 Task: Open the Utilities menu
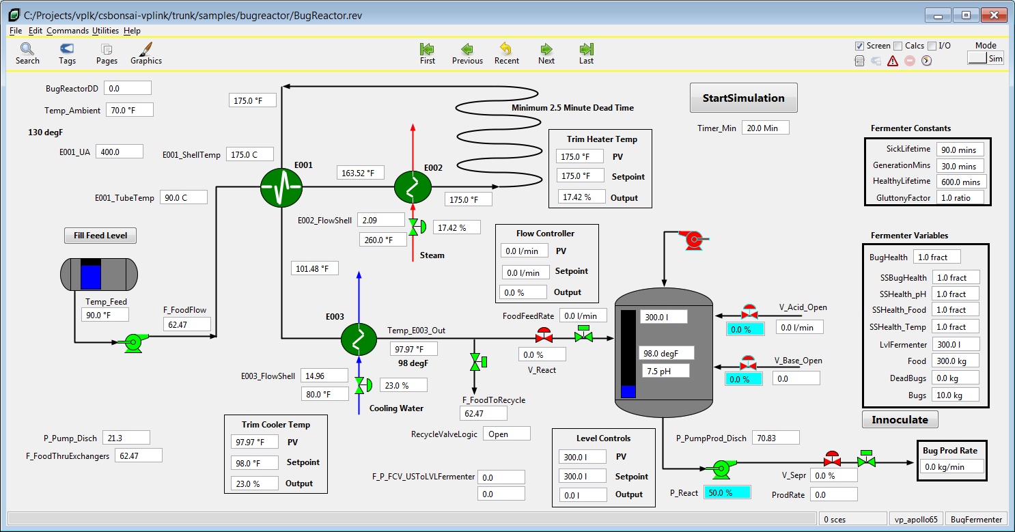[x=106, y=31]
